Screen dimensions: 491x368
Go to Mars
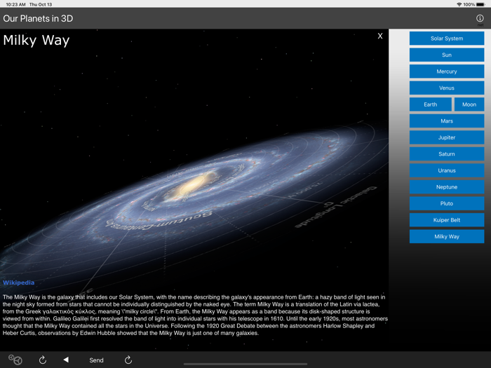pos(447,121)
